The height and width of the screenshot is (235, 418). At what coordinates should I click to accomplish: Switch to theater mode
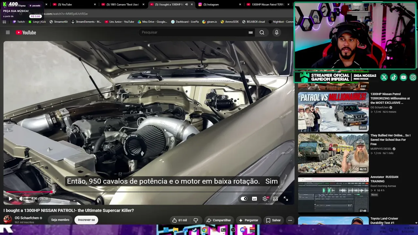point(275,198)
